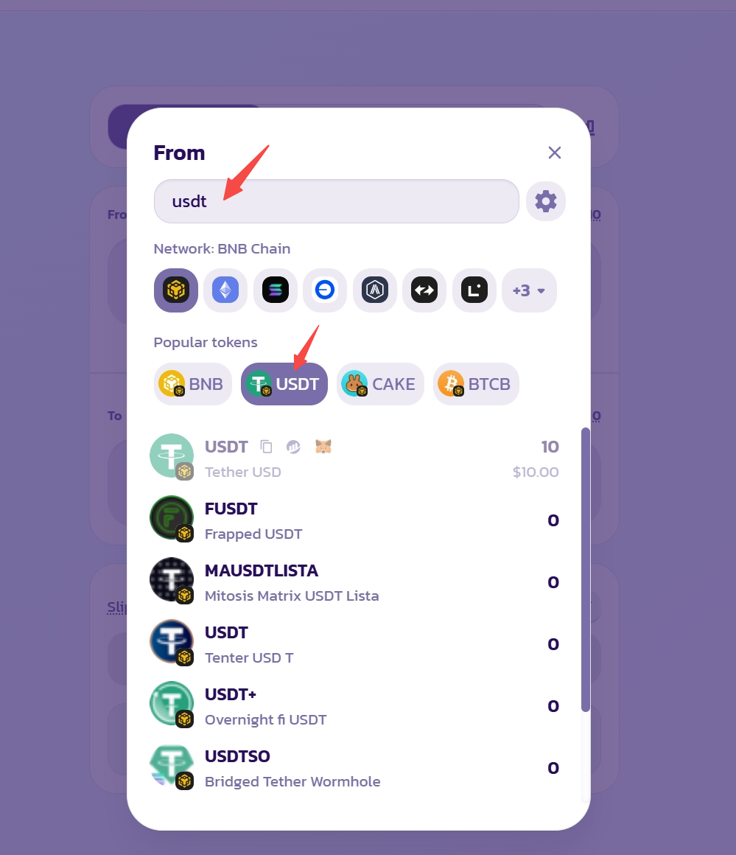Image resolution: width=736 pixels, height=855 pixels.
Task: Click the usdt search input field
Action: point(337,201)
